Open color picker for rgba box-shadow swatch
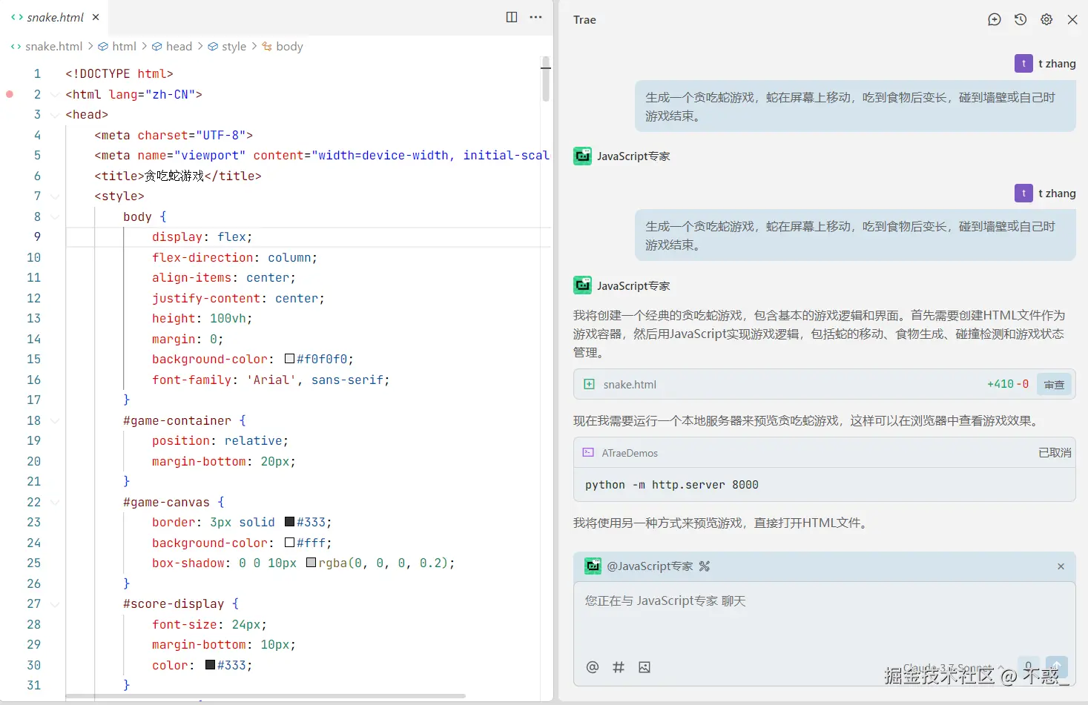This screenshot has width=1088, height=705. pos(311,563)
